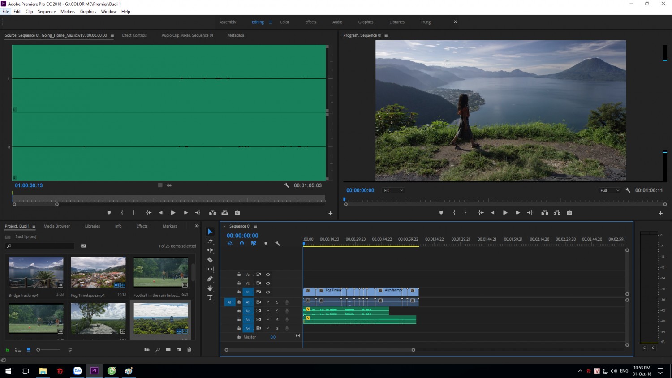Play the Source monitor

click(x=173, y=213)
